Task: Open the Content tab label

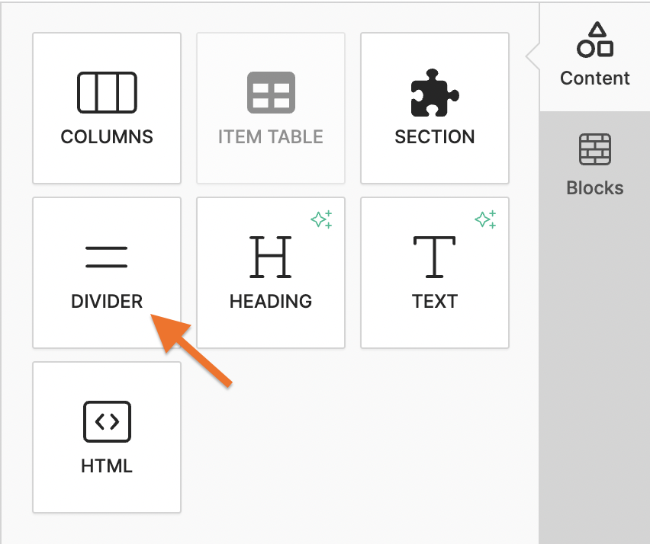Action: [595, 78]
